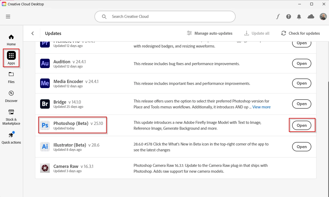Click the Photoshop (Beta) app icon
The image size is (329, 197).
pos(45,125)
